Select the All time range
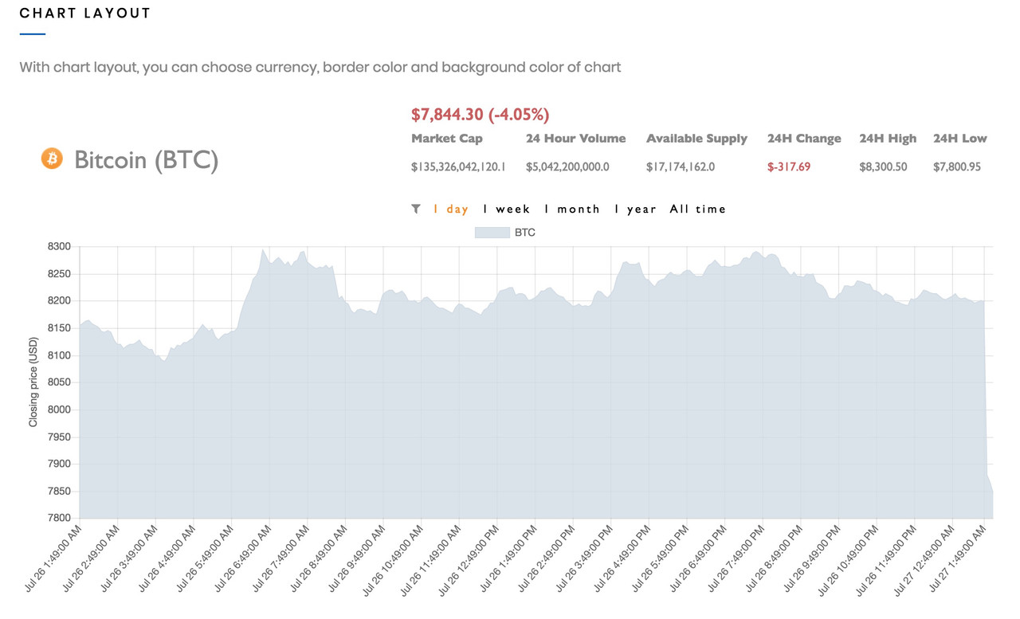This screenshot has width=1020, height=619. [698, 209]
